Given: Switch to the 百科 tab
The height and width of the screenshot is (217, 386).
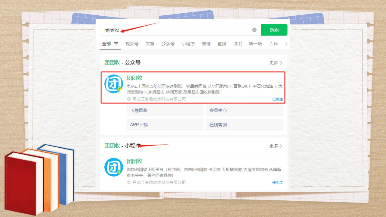Looking at the screenshot, I should (274, 44).
